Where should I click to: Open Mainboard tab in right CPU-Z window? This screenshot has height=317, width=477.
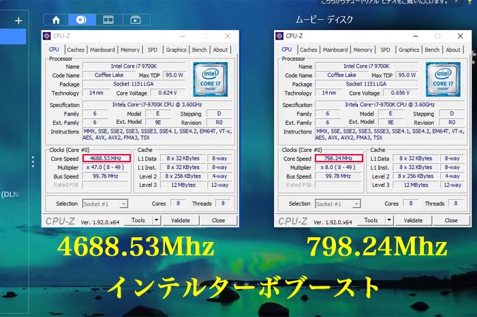click(x=335, y=50)
